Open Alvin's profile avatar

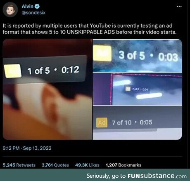point(10,9)
